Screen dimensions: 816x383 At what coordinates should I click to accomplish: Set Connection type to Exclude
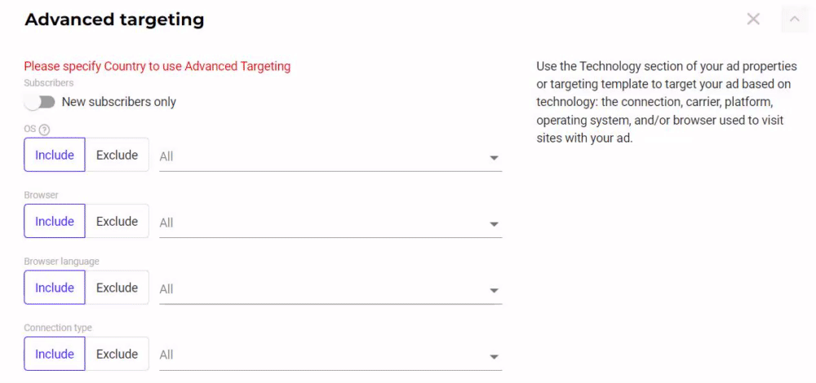[x=117, y=354]
